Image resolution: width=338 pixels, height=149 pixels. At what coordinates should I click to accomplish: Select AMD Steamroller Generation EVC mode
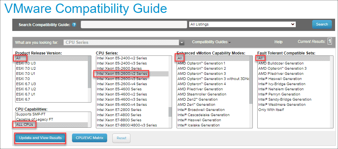(x=213, y=94)
